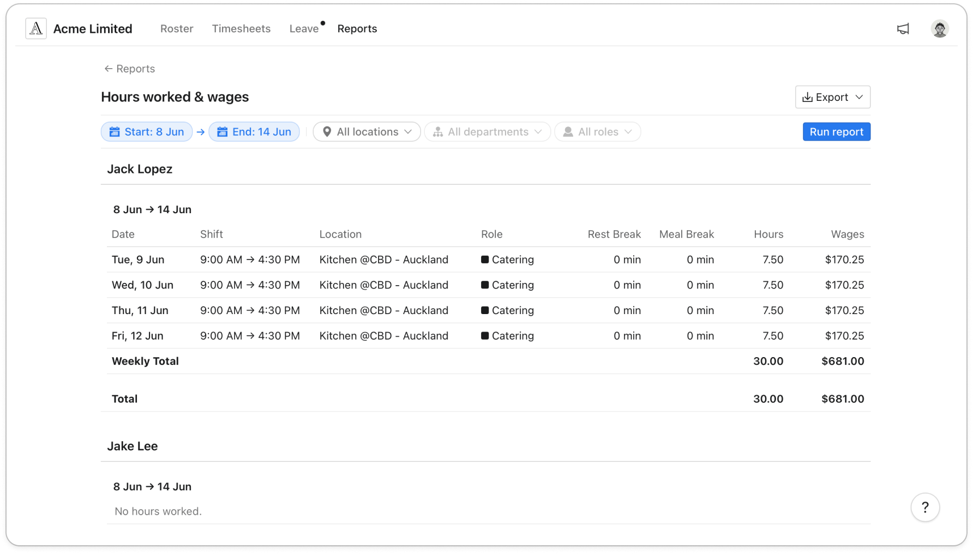Expand the All departments dropdown chevron
Screen dimensions: 973x554
(538, 132)
